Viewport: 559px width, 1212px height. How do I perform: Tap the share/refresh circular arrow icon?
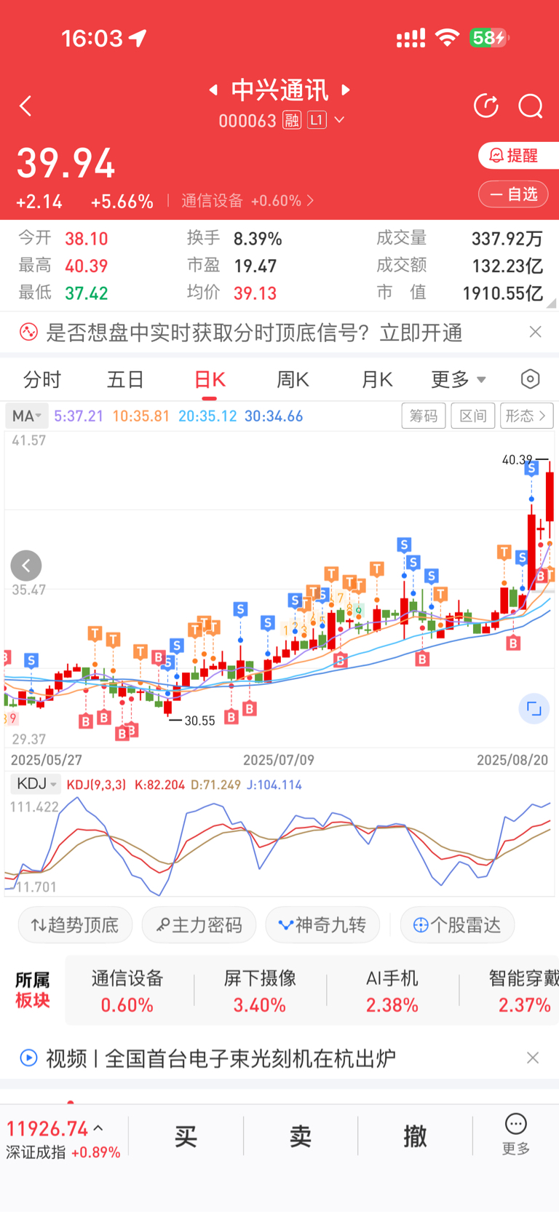click(486, 106)
